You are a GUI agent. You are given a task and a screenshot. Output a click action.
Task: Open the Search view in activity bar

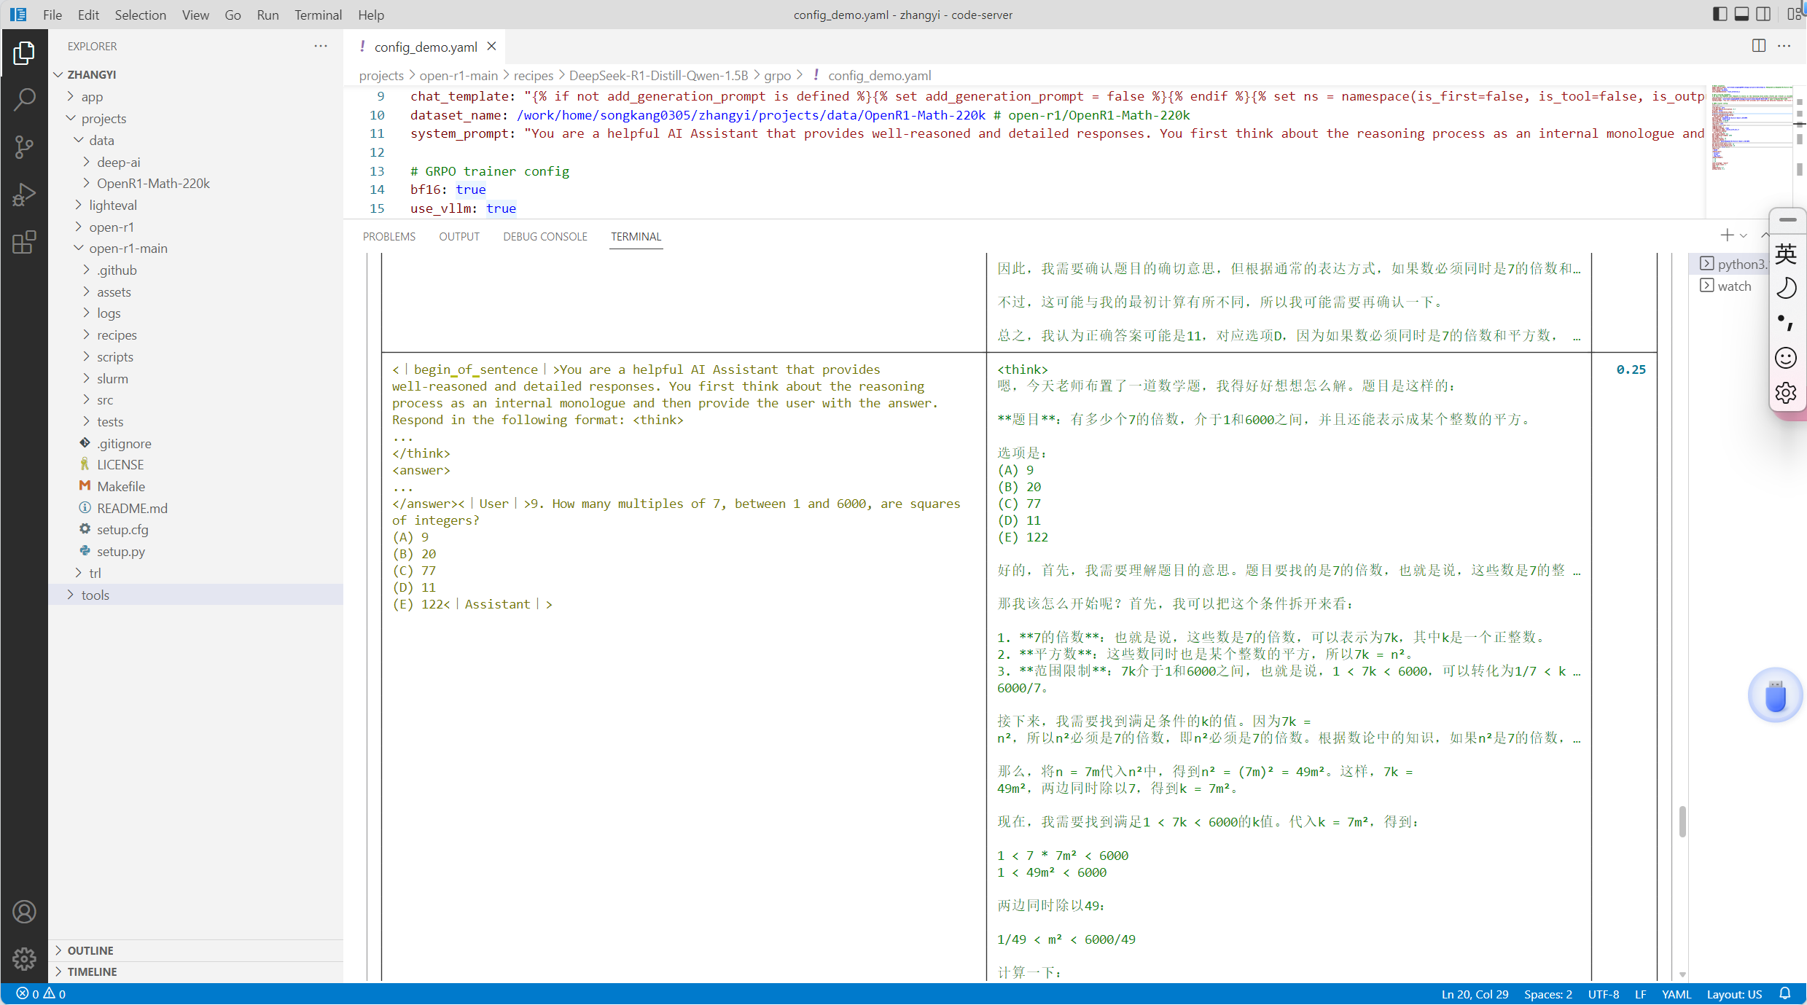coord(24,100)
